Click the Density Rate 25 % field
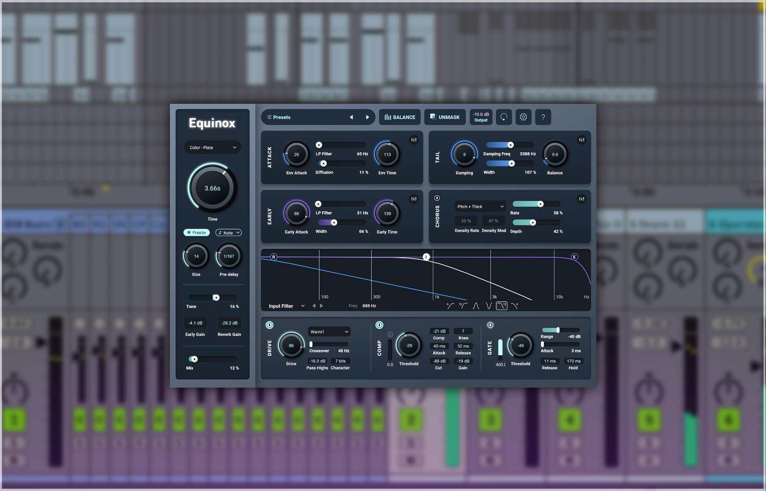The width and height of the screenshot is (766, 491). (466, 221)
